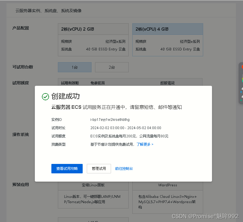Click the ECS实例及系统盘每月200元 quota text
This screenshot has width=243, height=222.
point(113,136)
